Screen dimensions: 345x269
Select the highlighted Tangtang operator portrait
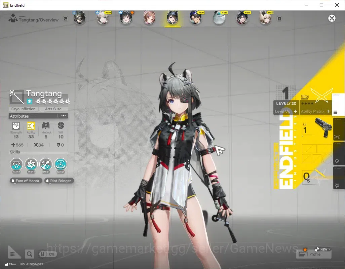(x=172, y=18)
